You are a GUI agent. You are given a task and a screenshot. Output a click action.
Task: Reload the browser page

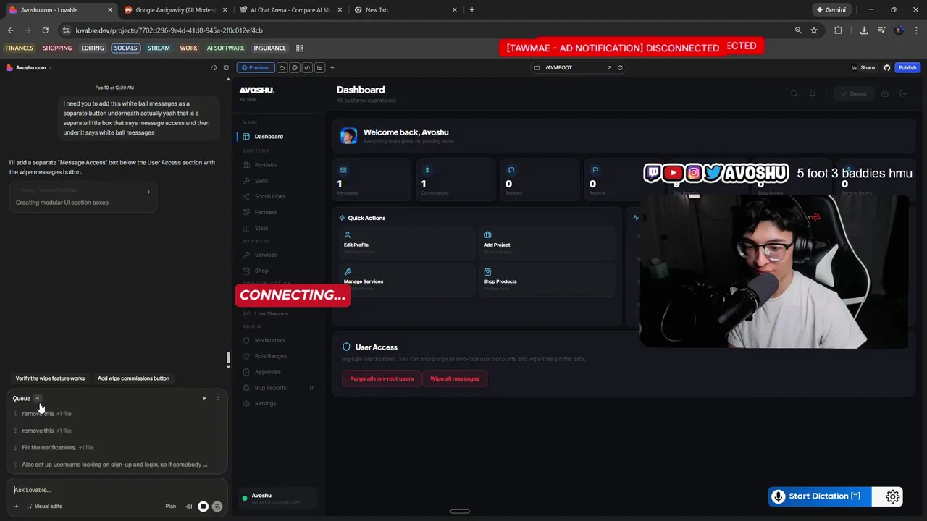(x=45, y=30)
